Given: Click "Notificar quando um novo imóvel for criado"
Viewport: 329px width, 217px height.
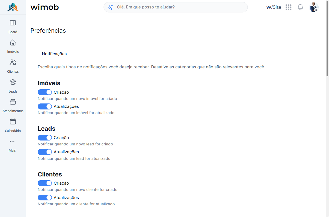Looking at the screenshot, I should 77,99.
